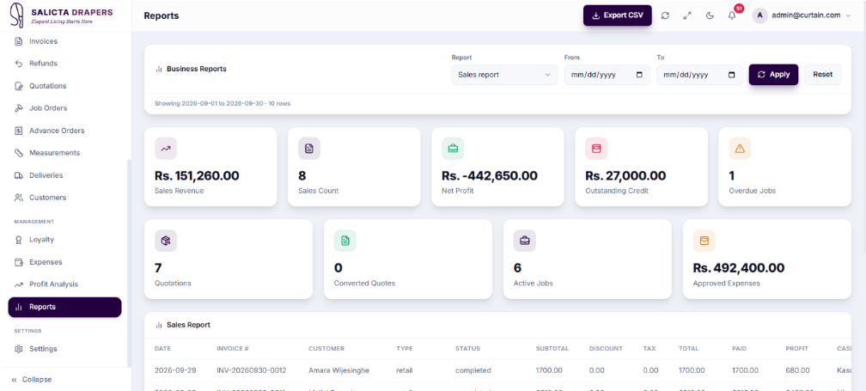Image resolution: width=866 pixels, height=391 pixels.
Task: Switch to dark mode via moon icon
Action: (710, 15)
